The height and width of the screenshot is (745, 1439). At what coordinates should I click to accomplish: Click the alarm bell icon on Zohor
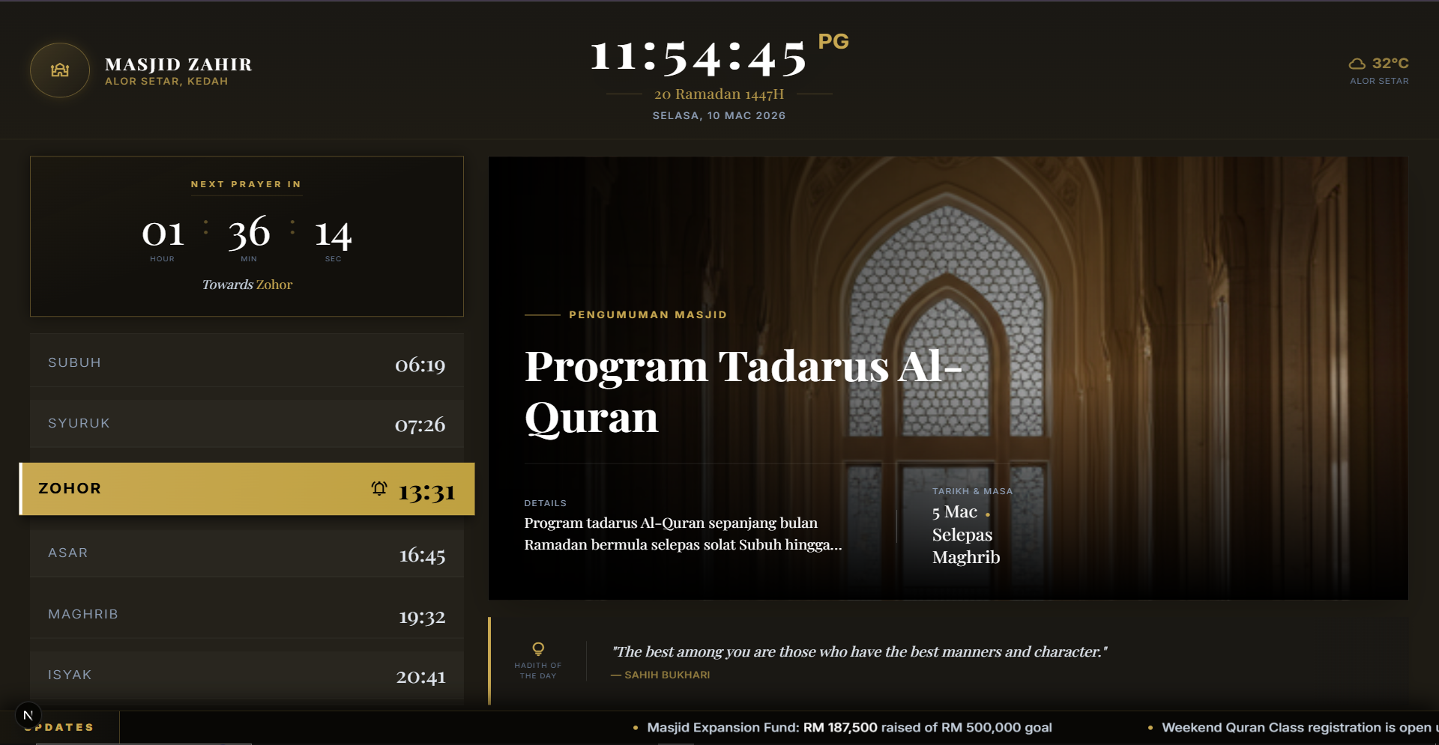379,489
